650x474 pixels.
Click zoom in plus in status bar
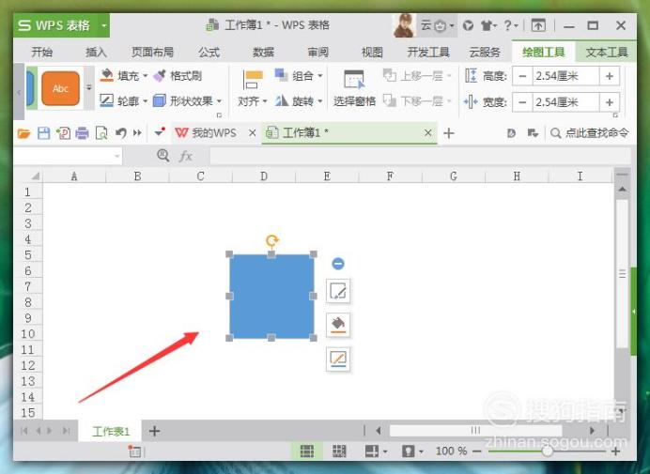coord(616,451)
